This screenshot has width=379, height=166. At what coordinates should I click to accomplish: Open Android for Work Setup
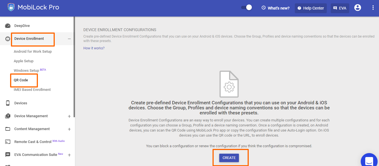point(33,52)
